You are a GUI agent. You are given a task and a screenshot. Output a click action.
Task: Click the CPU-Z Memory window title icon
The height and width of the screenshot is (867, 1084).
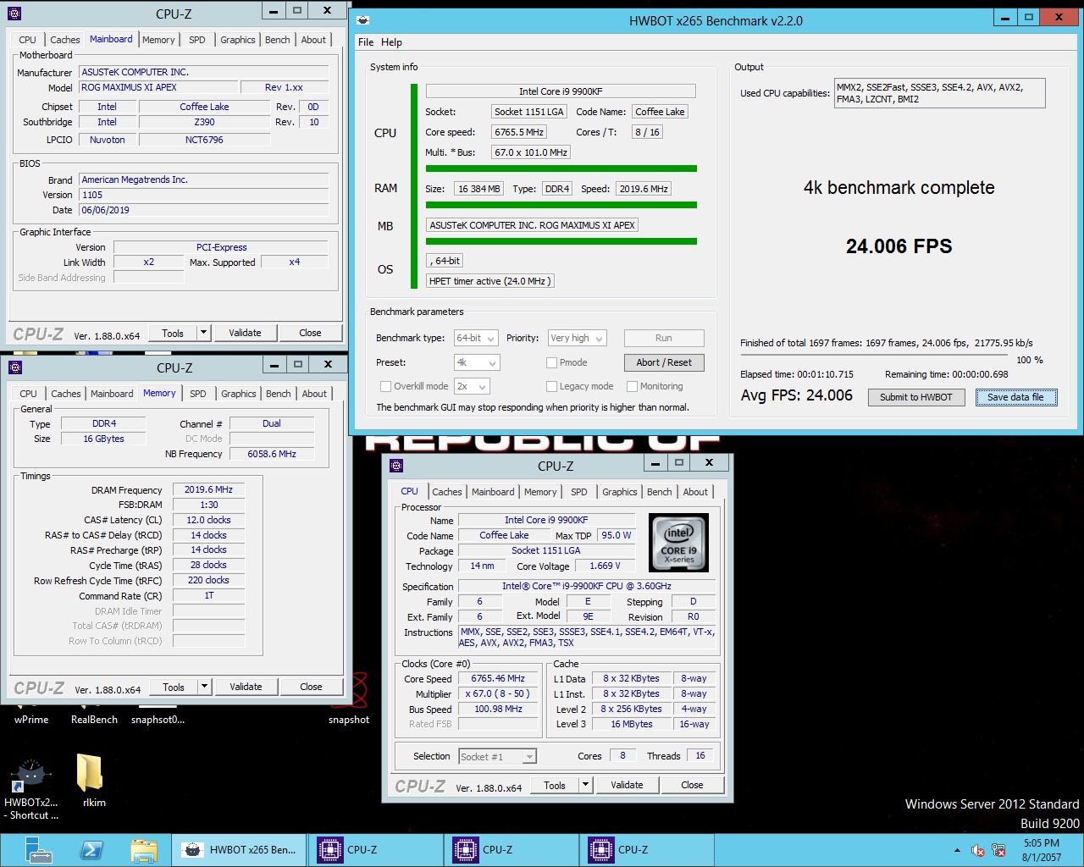(14, 367)
